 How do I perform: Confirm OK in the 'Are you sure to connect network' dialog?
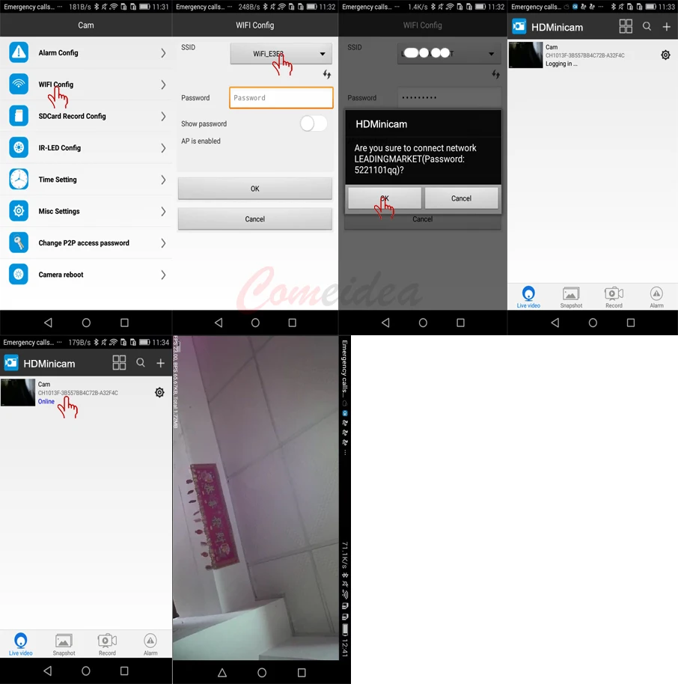tap(385, 198)
